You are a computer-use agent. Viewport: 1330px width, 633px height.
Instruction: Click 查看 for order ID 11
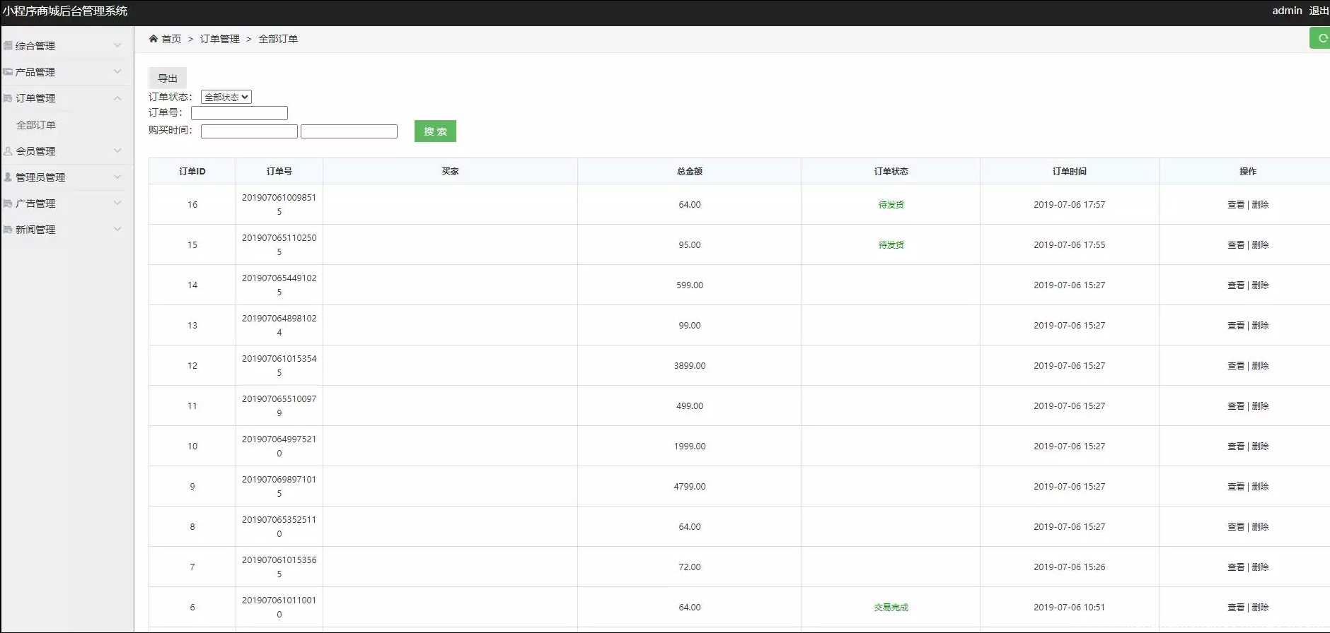(1236, 406)
